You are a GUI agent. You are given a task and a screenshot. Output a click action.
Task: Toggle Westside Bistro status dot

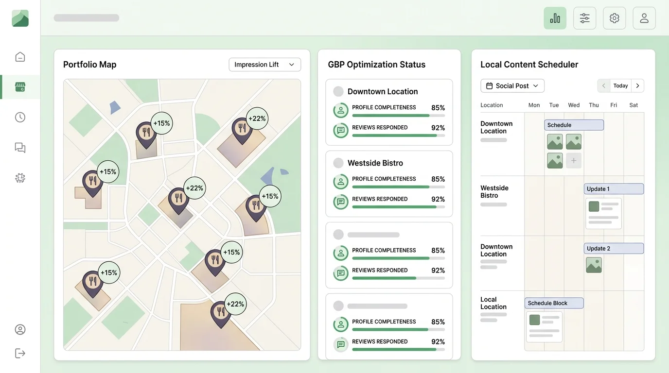click(338, 163)
